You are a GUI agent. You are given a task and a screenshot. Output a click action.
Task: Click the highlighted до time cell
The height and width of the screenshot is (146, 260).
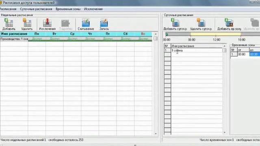tap(255, 54)
